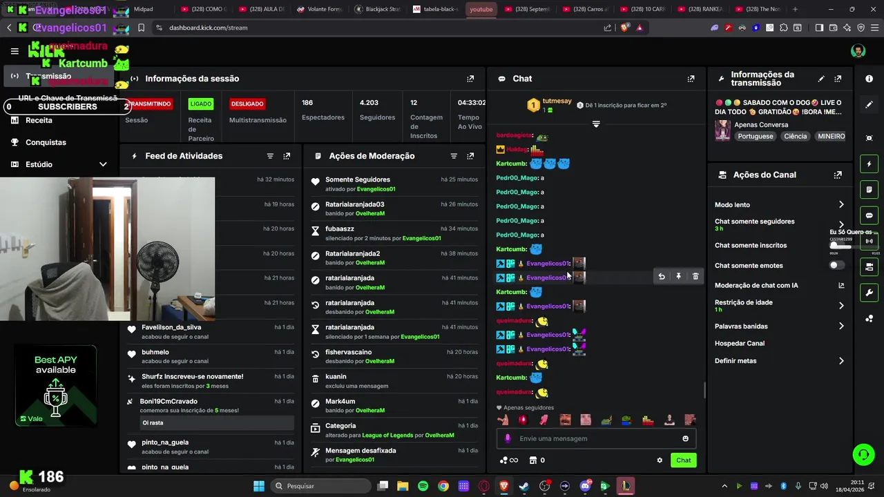Click the info icon in right toolbar

click(869, 79)
